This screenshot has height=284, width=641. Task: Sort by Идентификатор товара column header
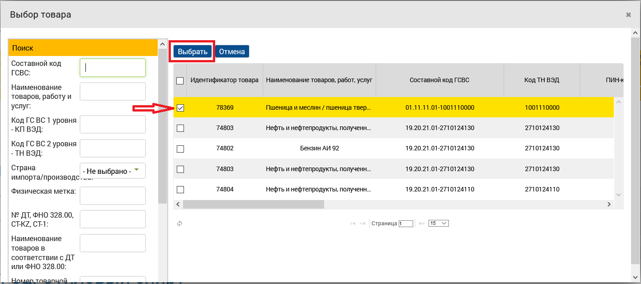225,80
